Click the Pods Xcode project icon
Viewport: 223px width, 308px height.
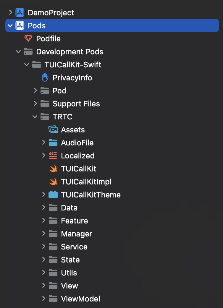20,26
